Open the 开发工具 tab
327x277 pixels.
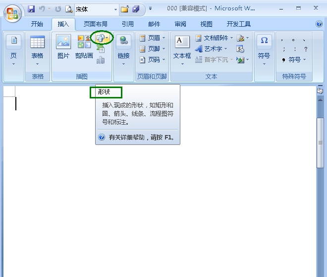tap(239, 24)
